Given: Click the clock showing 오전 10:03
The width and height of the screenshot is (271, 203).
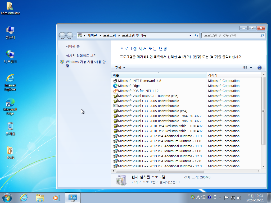Looking at the screenshot, I should coord(255,196).
